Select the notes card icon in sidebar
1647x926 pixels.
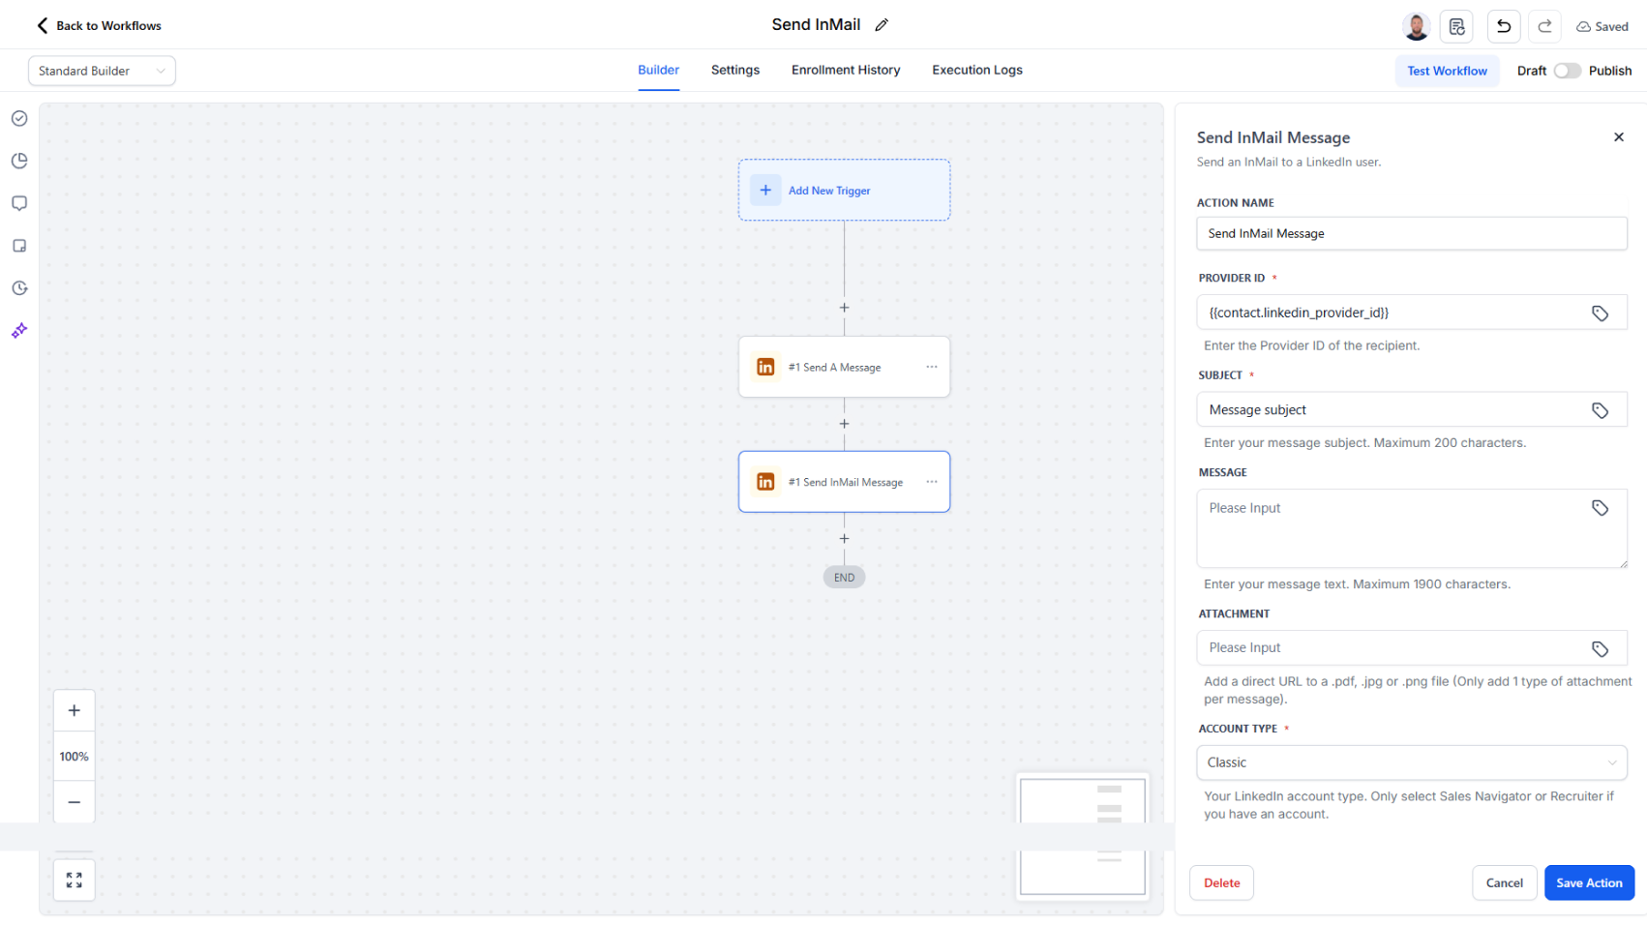(x=18, y=246)
